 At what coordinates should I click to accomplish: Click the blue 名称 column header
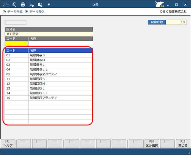[60, 50]
